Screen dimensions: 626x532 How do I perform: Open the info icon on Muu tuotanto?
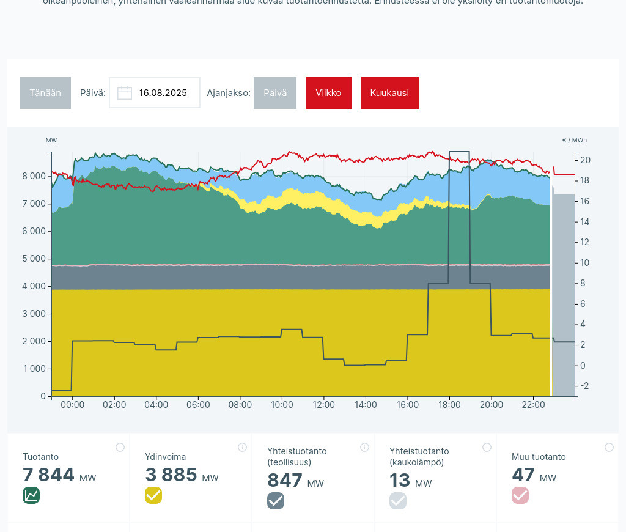[x=609, y=447]
